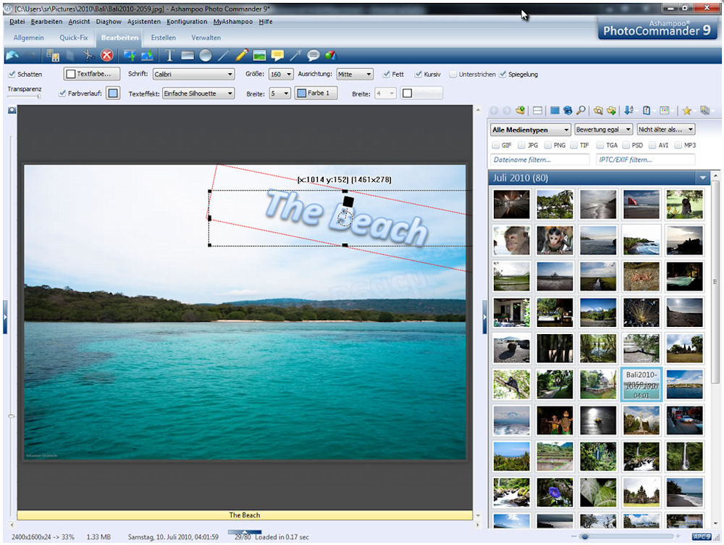Viewport: 724px width, 545px height.
Task: Select the Text tool icon
Action: [x=170, y=55]
